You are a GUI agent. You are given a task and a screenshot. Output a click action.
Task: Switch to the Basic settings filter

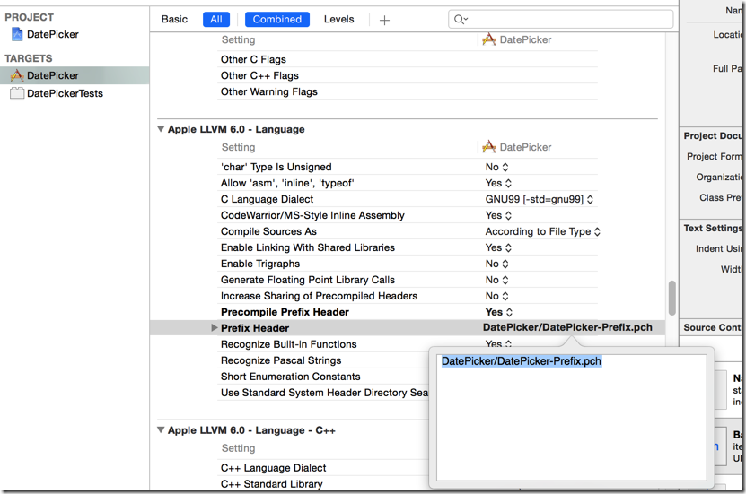(x=174, y=20)
